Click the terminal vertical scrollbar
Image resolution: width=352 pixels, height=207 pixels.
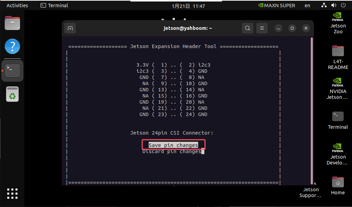coord(311,111)
